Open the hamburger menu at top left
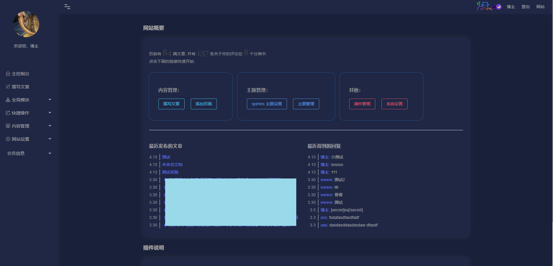The width and height of the screenshot is (553, 266). tap(67, 6)
